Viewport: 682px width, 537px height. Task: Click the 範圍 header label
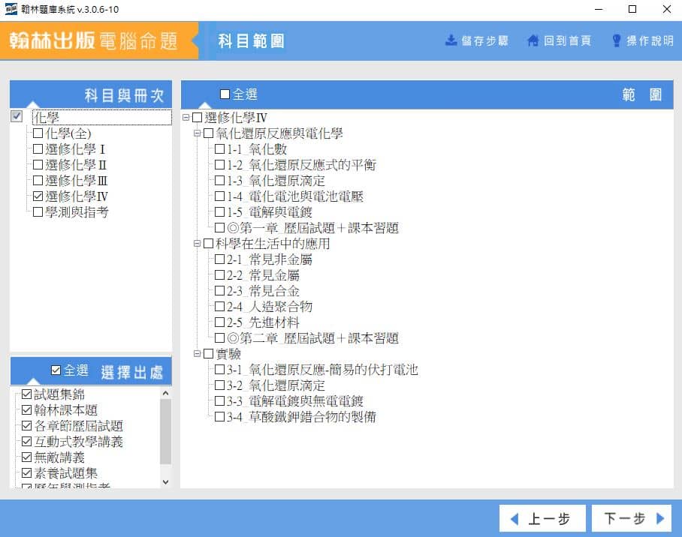pyautogui.click(x=642, y=94)
